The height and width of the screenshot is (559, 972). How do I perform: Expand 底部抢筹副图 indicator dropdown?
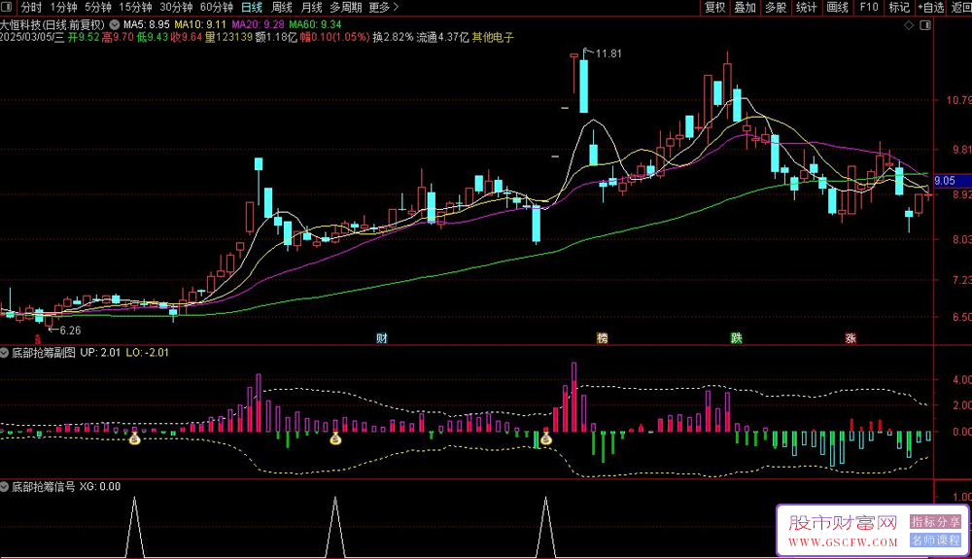(x=5, y=353)
